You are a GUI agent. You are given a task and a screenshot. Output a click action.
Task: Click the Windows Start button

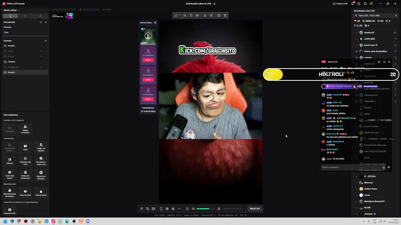[5, 221]
